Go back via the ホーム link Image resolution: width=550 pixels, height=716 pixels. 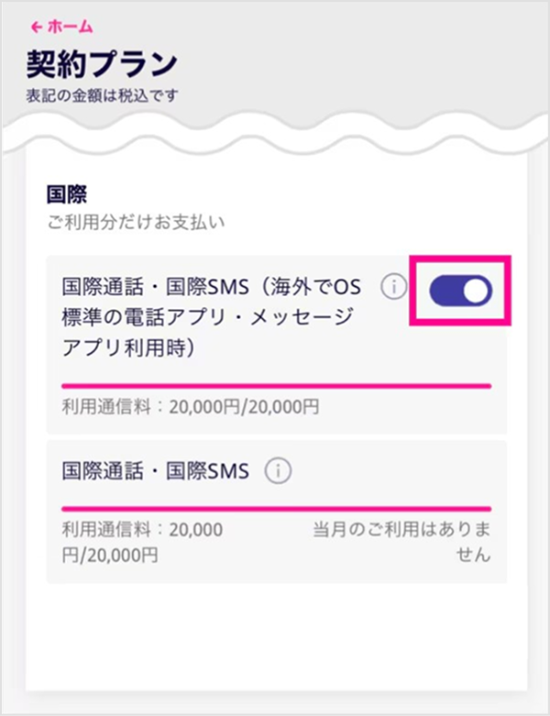[x=61, y=27]
